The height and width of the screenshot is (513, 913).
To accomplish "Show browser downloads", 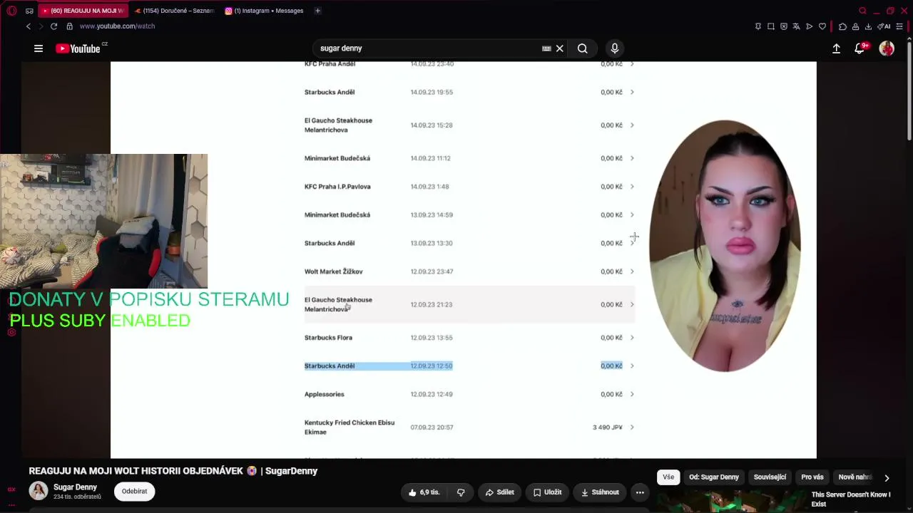I will point(868,26).
